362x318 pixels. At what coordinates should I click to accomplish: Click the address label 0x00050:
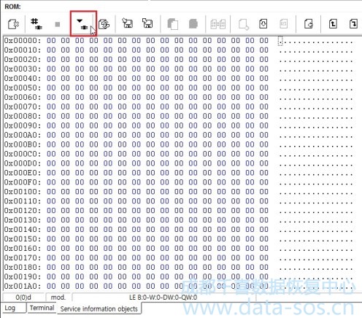(23, 88)
